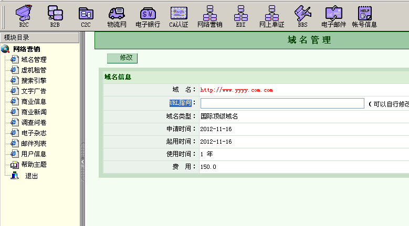Select 文字广告 in the module tree
The width and height of the screenshot is (409, 226).
click(x=34, y=91)
